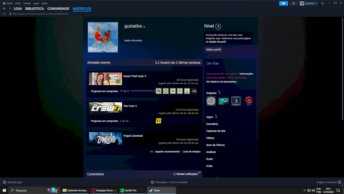This screenshot has height=194, width=344.
Task: Click the forward navigation arrow
Action: pyautogui.click(x=10, y=9)
